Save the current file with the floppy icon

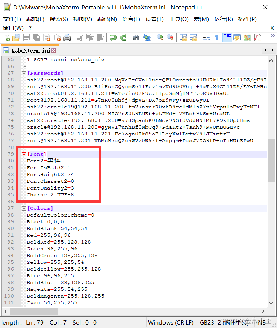(x=26, y=38)
